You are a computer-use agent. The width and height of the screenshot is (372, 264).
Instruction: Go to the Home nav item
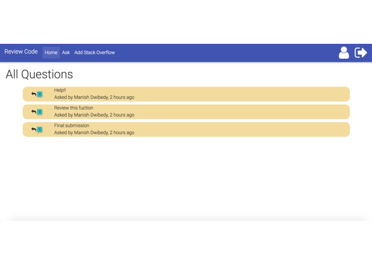51,52
